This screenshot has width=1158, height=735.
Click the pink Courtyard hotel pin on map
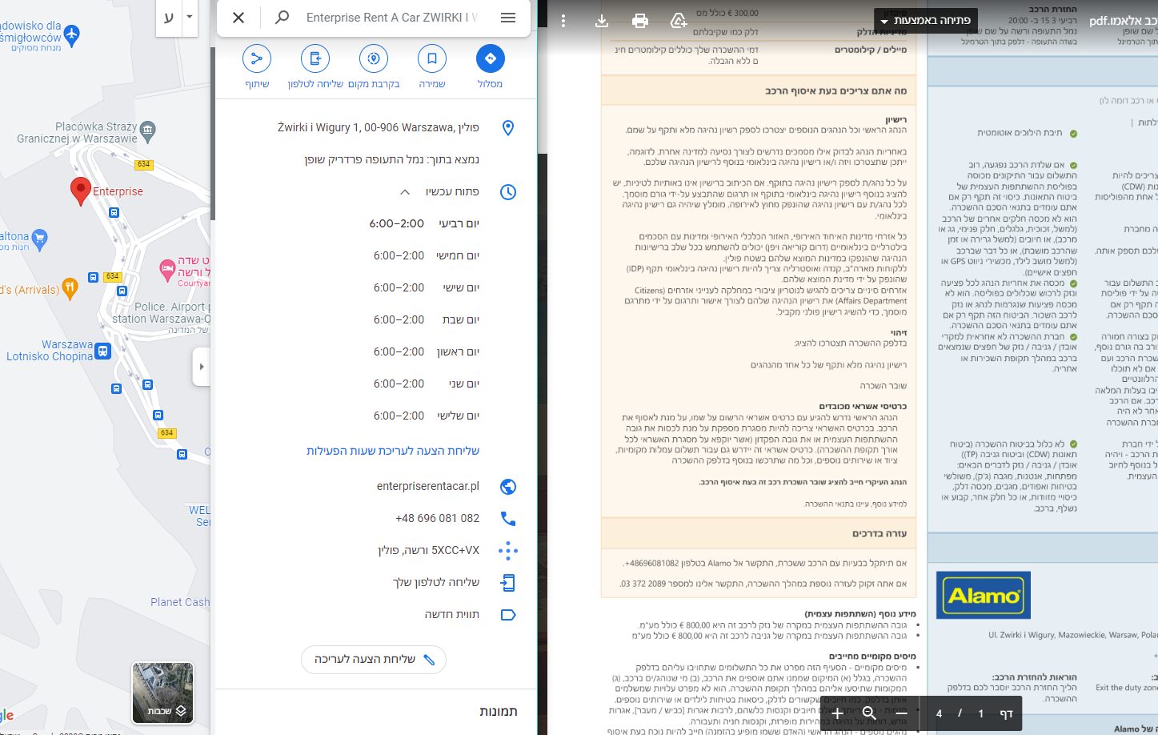(167, 271)
